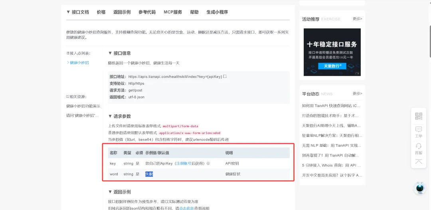Click the info icon after 后获得）

pyautogui.click(x=208, y=163)
